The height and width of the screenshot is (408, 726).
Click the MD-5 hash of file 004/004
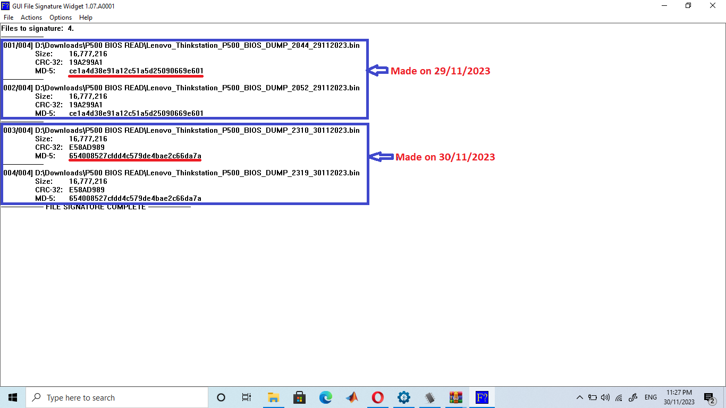click(x=135, y=198)
